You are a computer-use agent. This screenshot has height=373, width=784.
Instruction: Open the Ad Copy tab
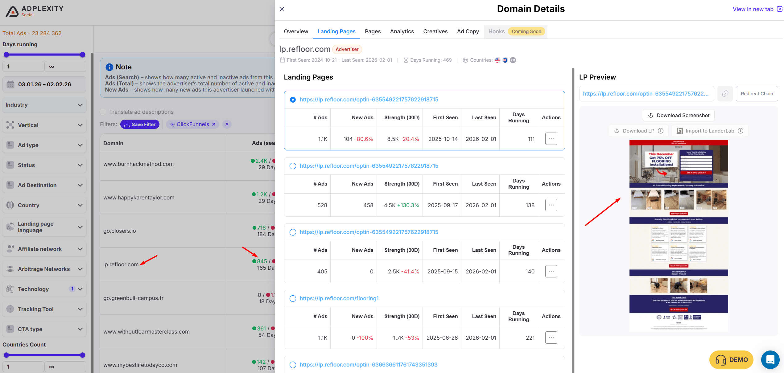click(x=468, y=31)
